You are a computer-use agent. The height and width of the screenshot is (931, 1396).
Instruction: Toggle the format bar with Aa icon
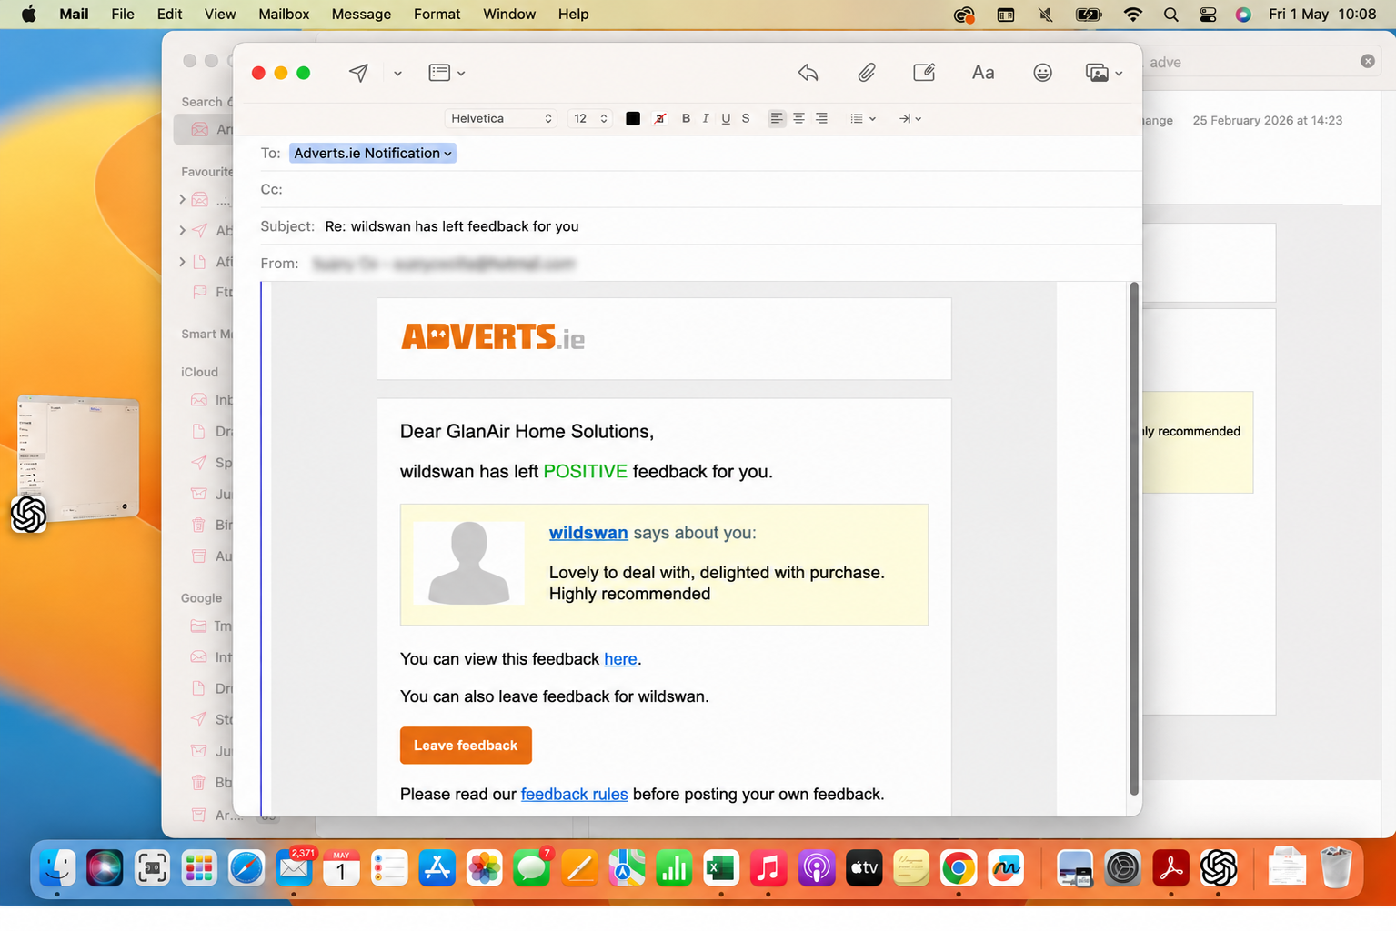983,73
